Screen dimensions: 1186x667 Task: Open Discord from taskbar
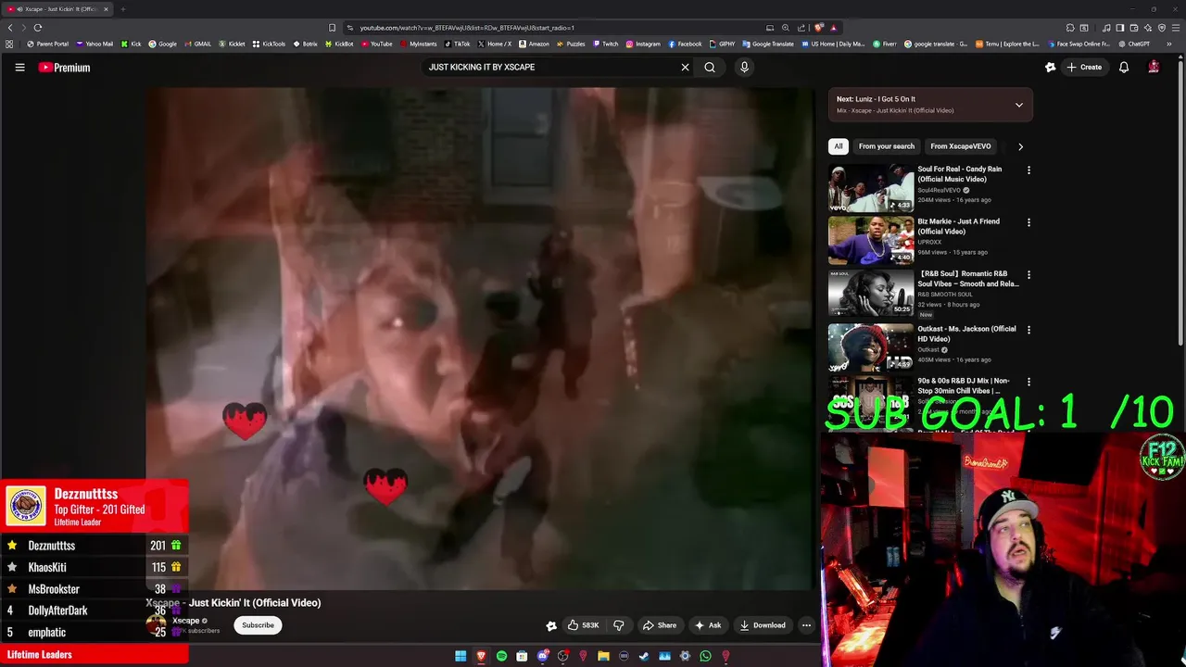tap(543, 656)
